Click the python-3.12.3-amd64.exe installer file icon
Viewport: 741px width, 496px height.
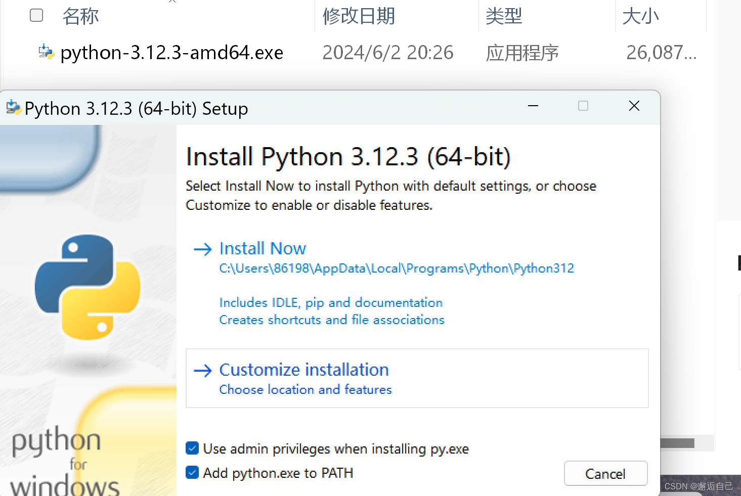46,52
